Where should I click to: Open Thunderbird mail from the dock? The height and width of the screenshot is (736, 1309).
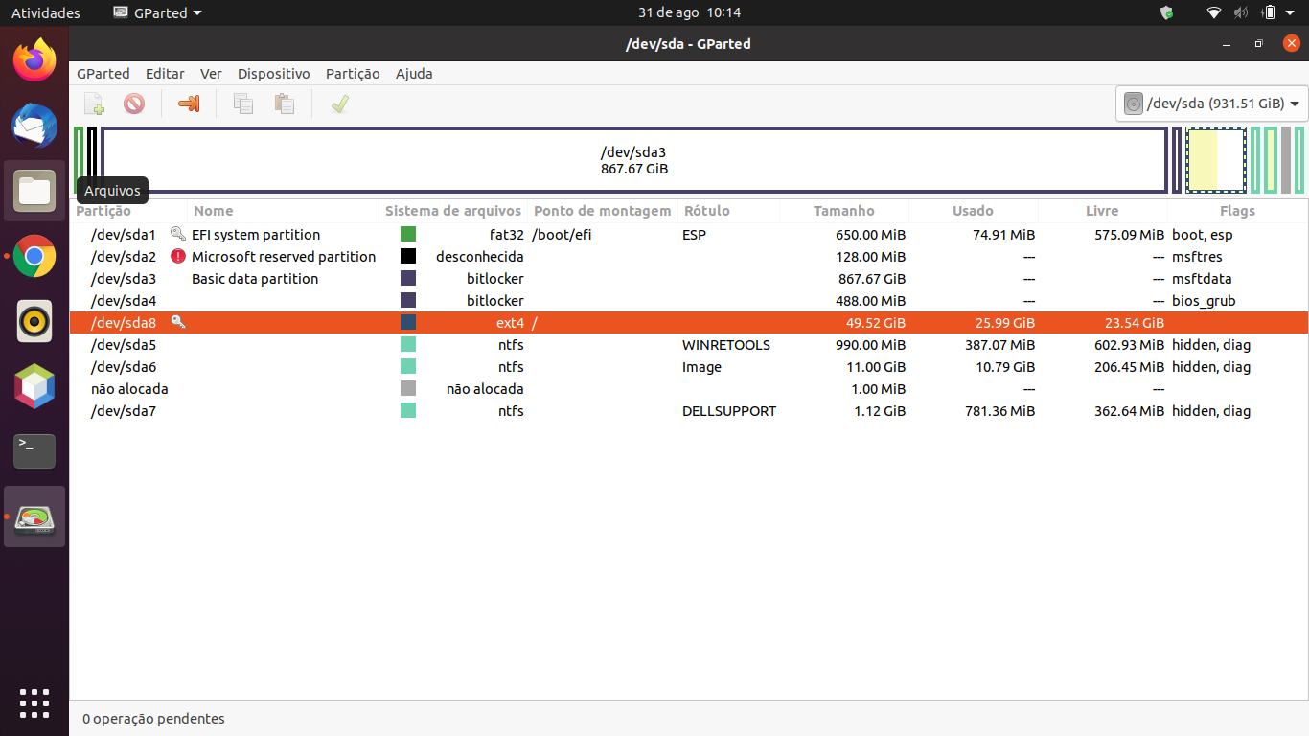click(34, 126)
